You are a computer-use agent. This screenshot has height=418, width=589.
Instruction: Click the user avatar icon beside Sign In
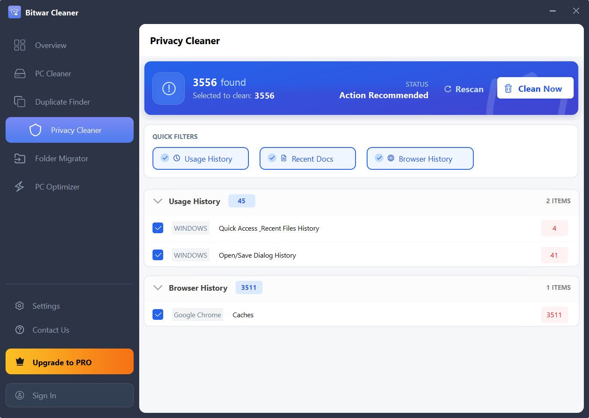point(20,395)
